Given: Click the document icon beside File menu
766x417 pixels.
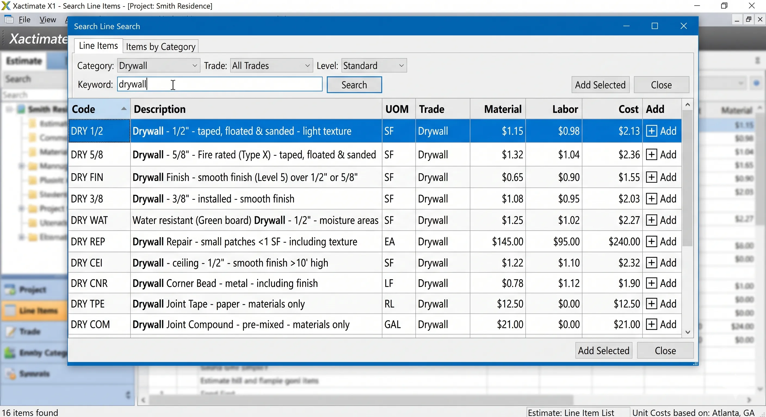Looking at the screenshot, I should (9, 20).
